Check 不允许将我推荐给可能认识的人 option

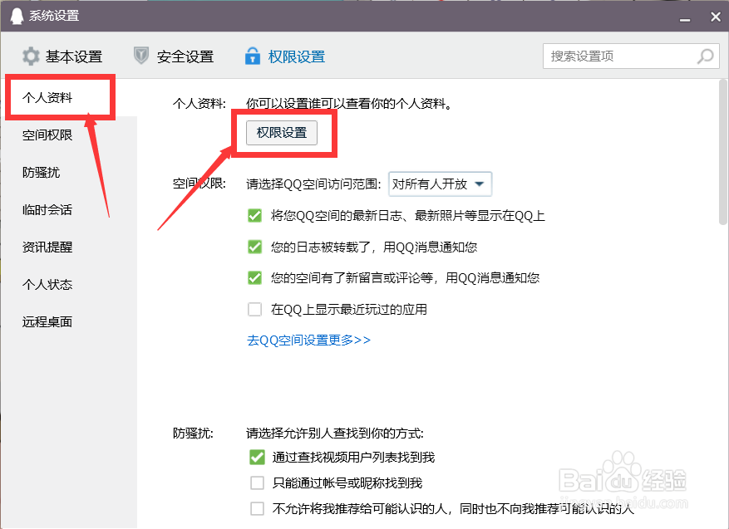click(257, 508)
